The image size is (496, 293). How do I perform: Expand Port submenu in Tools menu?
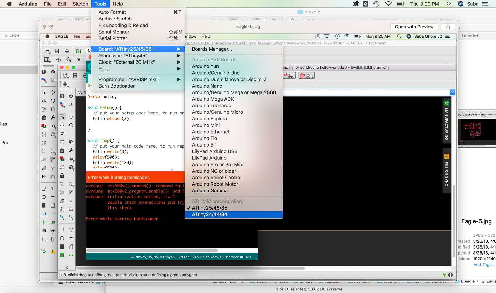pos(138,69)
